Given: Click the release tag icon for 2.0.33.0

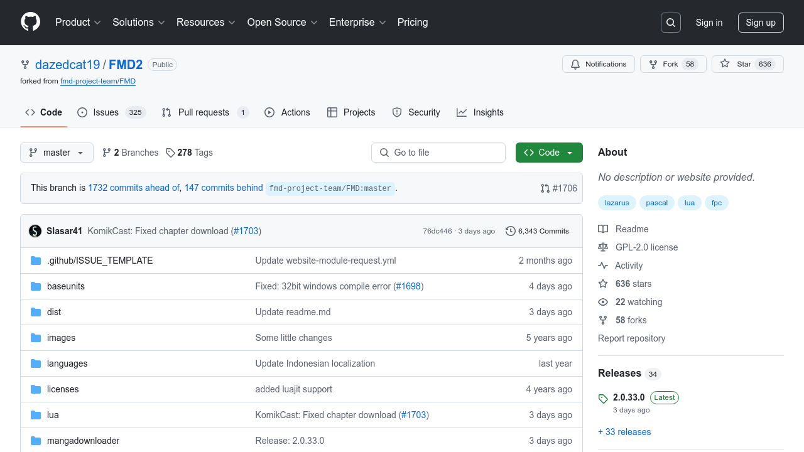Looking at the screenshot, I should click(x=603, y=399).
